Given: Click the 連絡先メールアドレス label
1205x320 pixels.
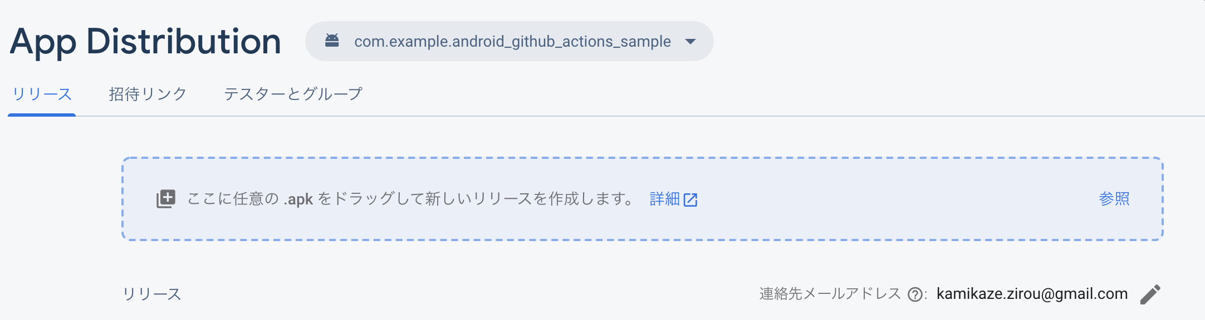Looking at the screenshot, I should 830,294.
